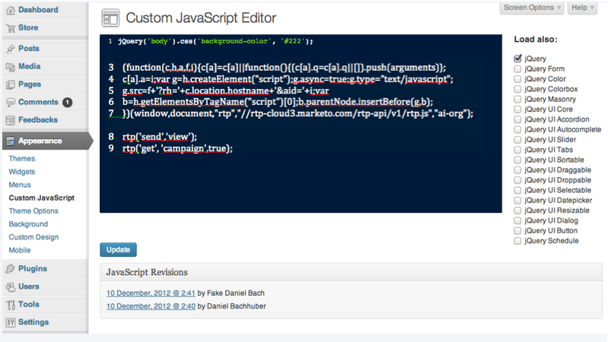
Task: Enable the jQuery Masonry checkbox
Action: click(517, 99)
